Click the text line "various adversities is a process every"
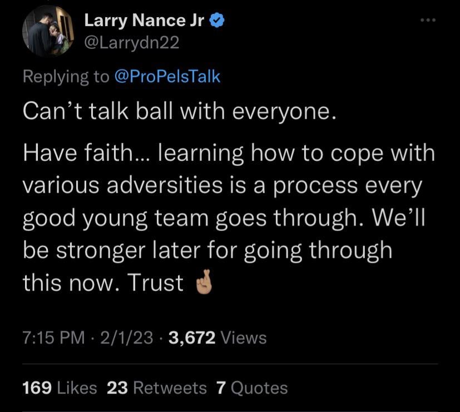This screenshot has height=412, width=460. click(x=222, y=186)
